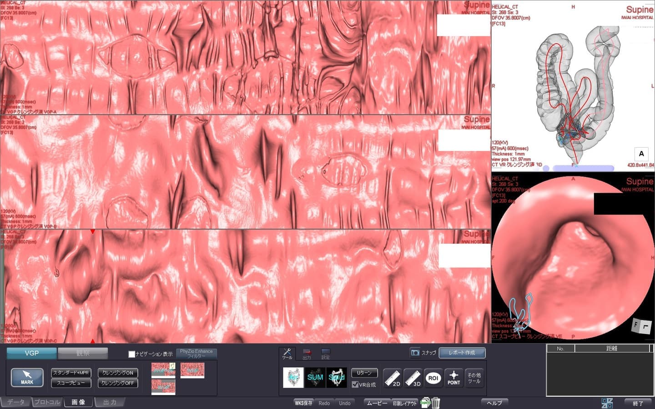Choose the POINT marker tool

pyautogui.click(x=453, y=378)
